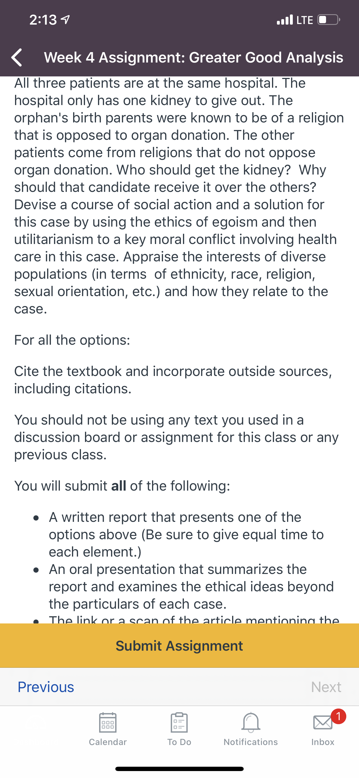Tap the greyed-out Next link

[326, 687]
